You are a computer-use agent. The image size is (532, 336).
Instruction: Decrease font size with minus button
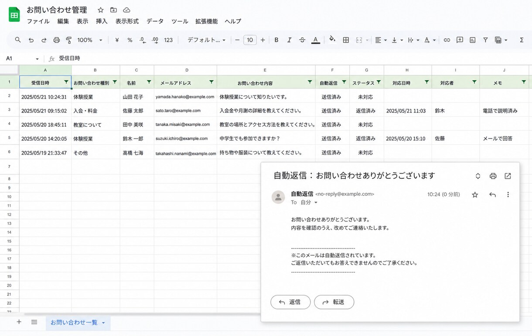(x=237, y=40)
